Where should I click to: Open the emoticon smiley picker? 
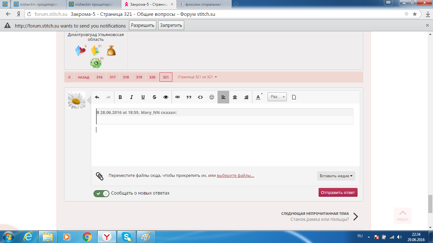[212, 97]
